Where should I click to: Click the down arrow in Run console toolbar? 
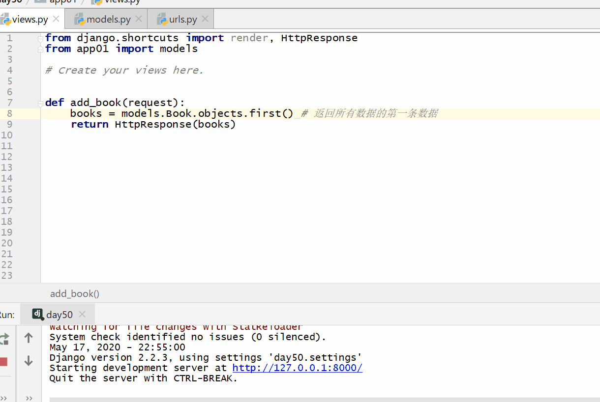pos(29,361)
